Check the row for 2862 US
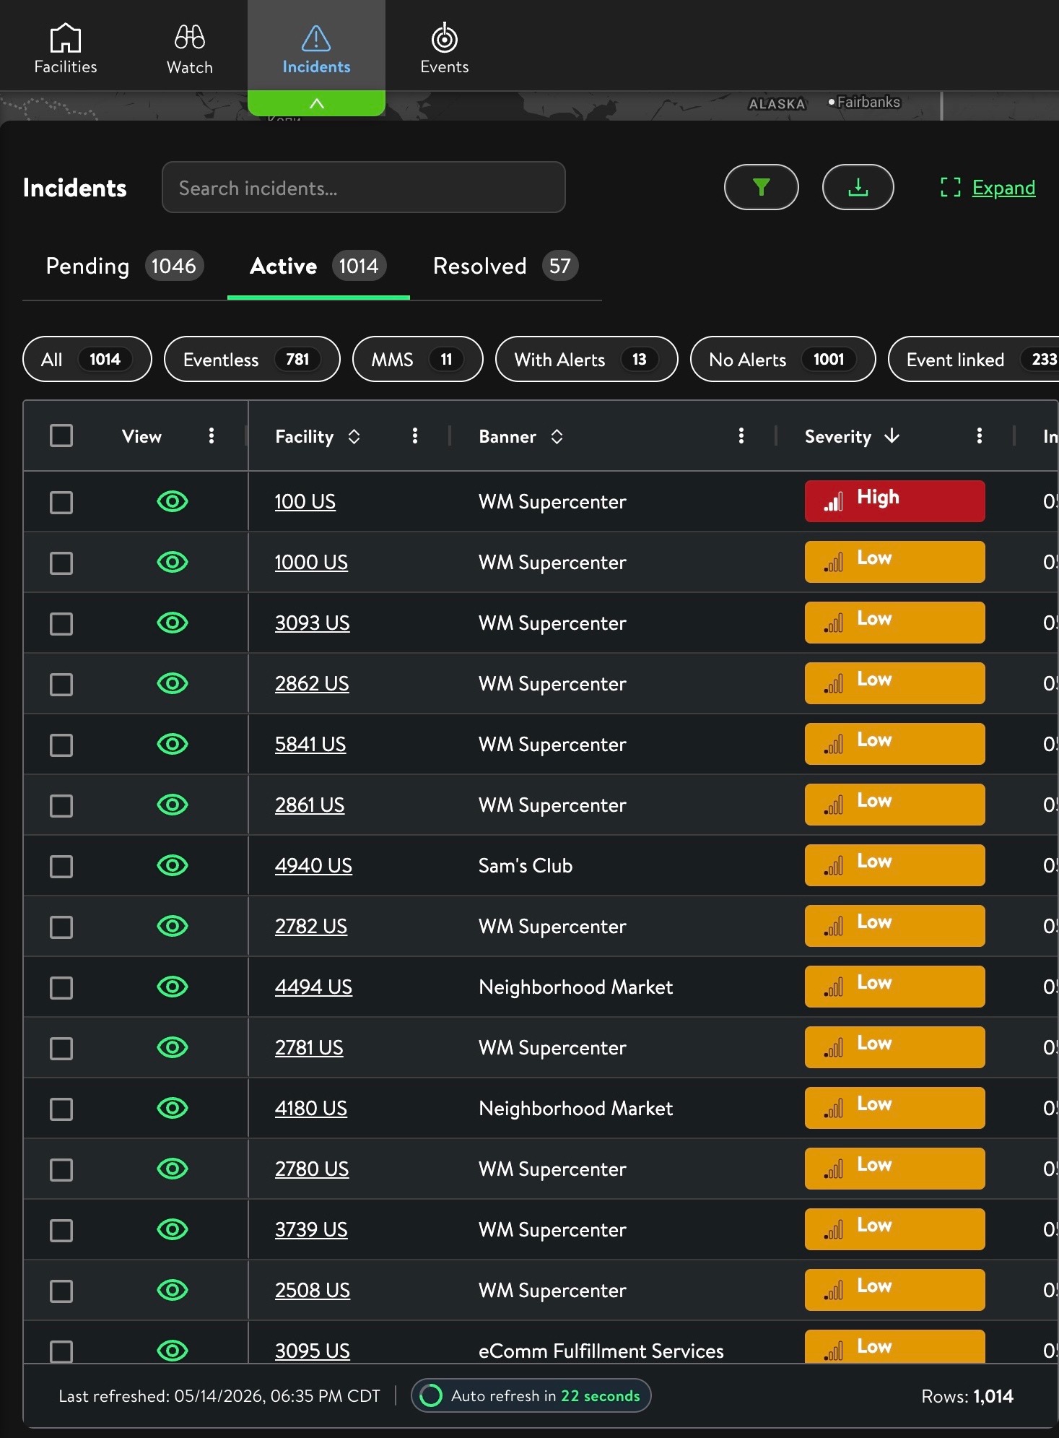 pyautogui.click(x=61, y=684)
